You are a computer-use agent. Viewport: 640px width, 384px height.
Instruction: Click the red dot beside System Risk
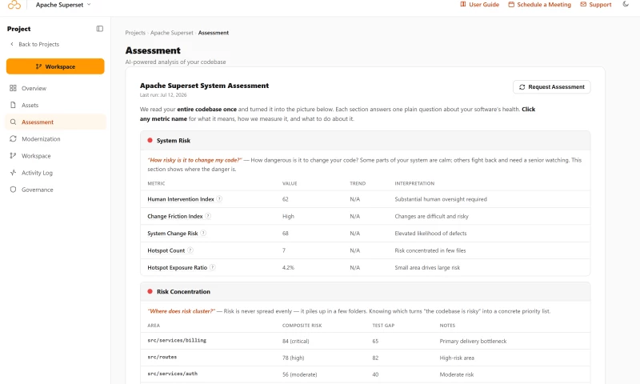150,140
